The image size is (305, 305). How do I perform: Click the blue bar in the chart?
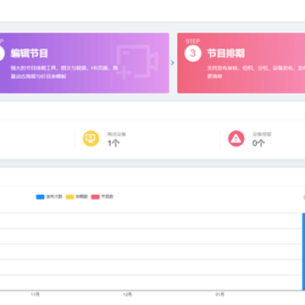303,252
